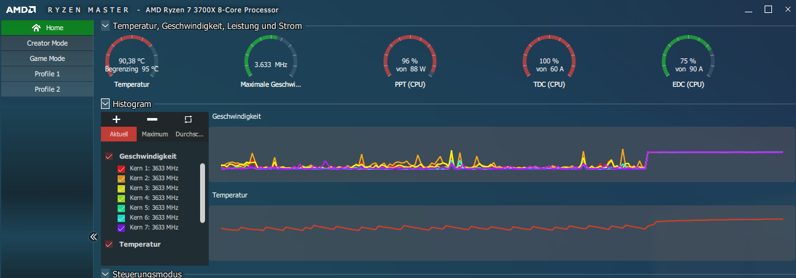Select Profile 1
This screenshot has height=278, width=796.
click(x=47, y=74)
